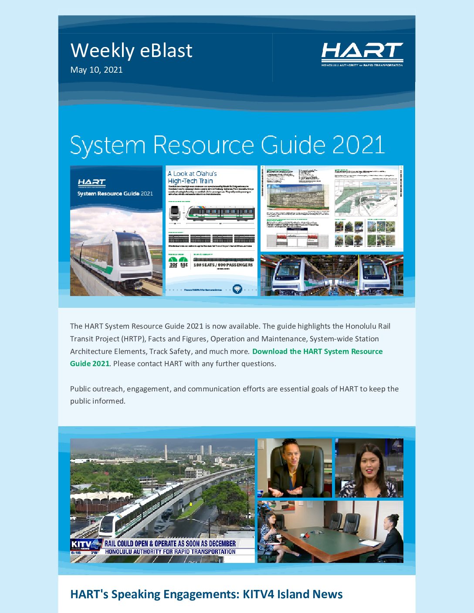Open the conference table interview image

click(330, 532)
